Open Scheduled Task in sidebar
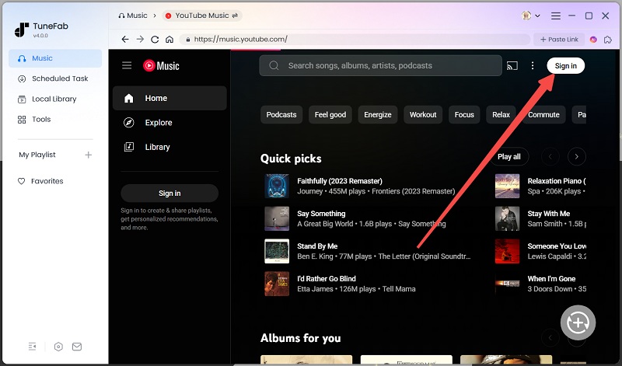The image size is (622, 366). point(59,78)
